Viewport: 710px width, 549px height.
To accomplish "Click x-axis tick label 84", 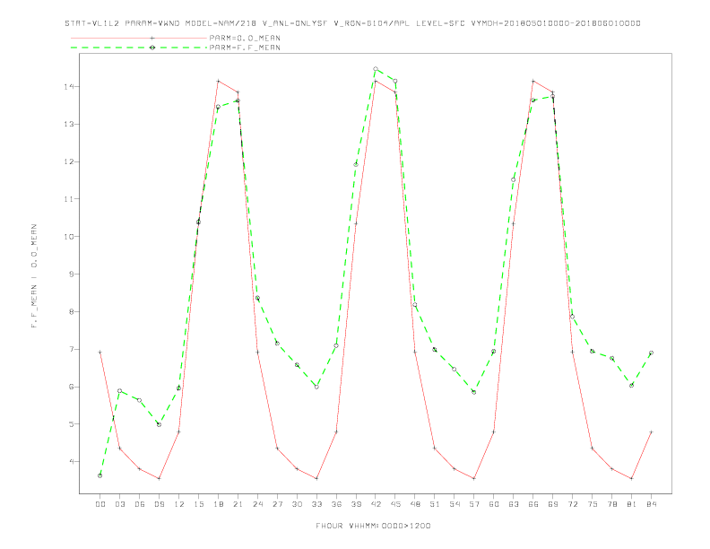I will pos(651,504).
